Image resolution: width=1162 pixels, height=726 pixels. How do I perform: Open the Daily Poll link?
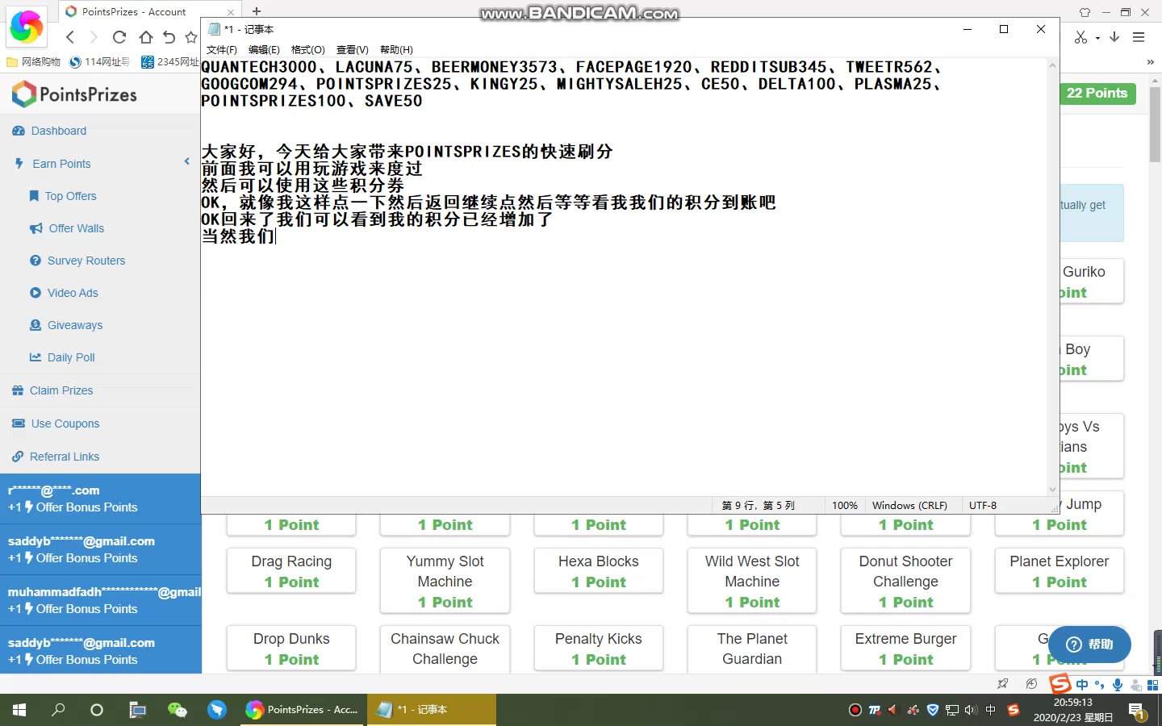pyautogui.click(x=71, y=357)
